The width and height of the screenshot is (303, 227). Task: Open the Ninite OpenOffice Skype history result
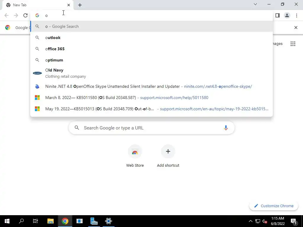pos(151,86)
